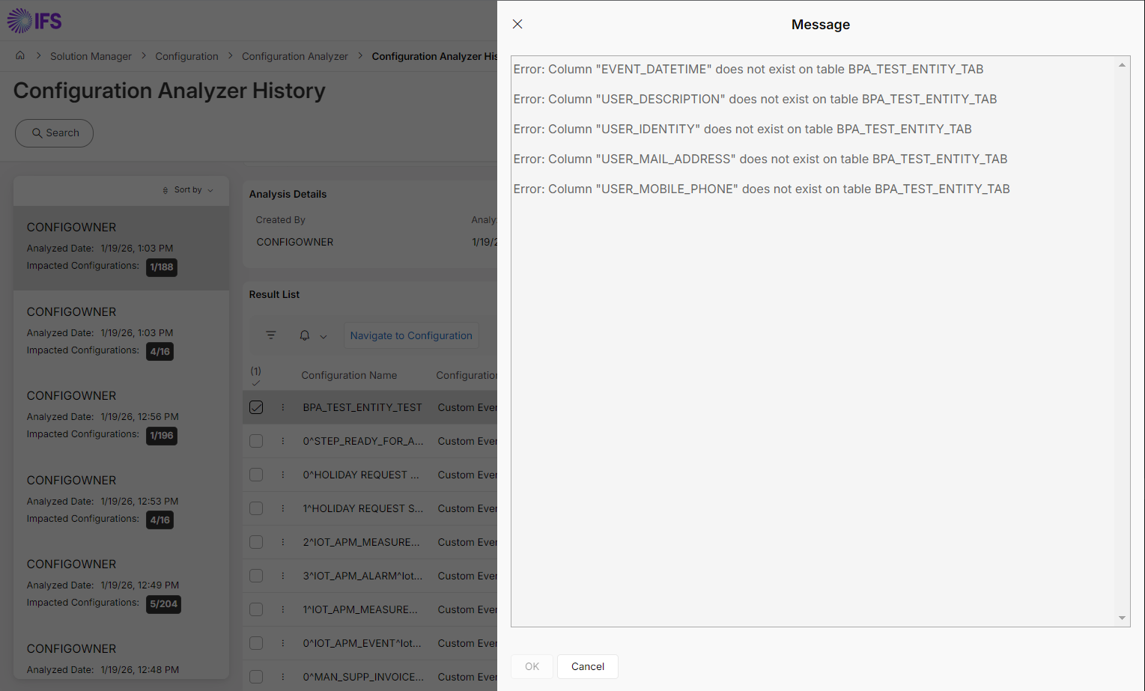1145x691 pixels.
Task: Open the Result List filter icon
Action: tap(271, 335)
